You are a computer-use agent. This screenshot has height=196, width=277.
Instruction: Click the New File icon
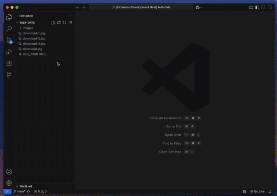tap(53, 23)
